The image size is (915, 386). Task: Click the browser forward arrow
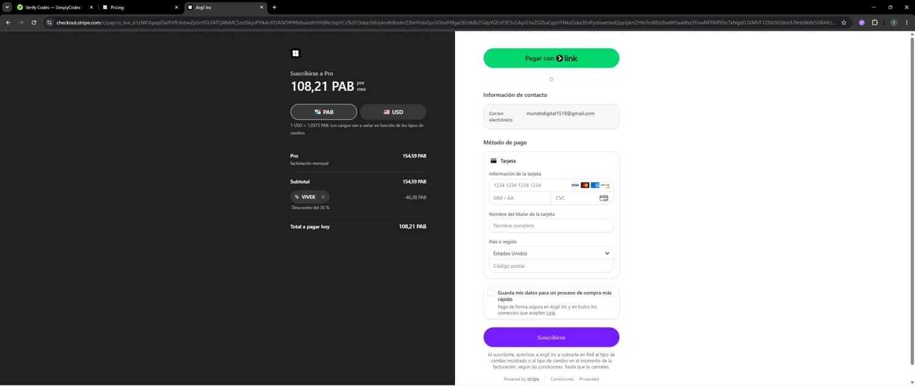coord(21,23)
